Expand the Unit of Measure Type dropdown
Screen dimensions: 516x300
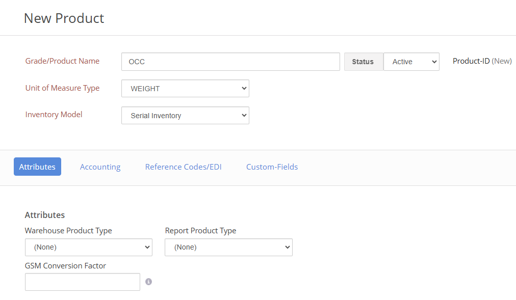(x=185, y=89)
